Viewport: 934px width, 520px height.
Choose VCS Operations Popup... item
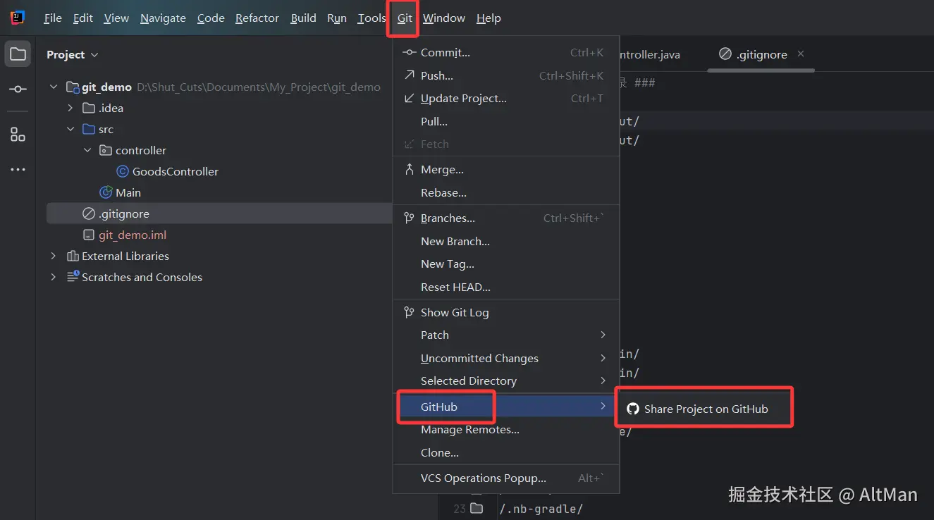pyautogui.click(x=506, y=478)
